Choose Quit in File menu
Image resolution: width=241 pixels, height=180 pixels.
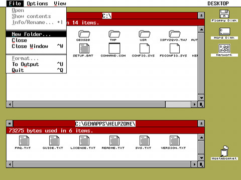[36, 70]
